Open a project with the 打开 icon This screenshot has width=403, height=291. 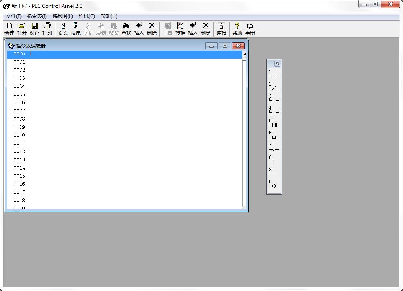22,29
